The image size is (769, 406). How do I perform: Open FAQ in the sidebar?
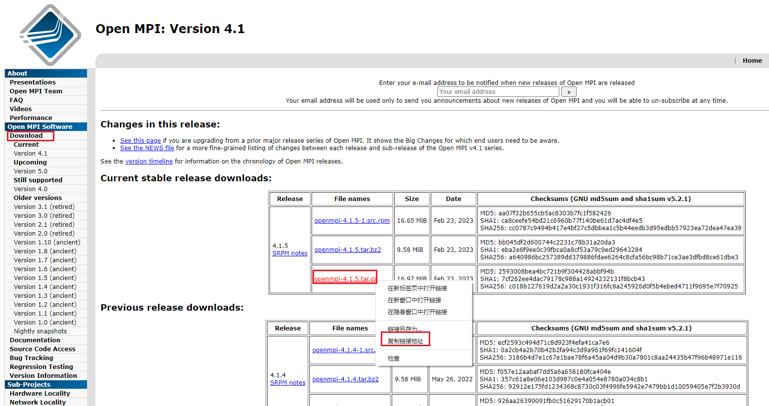point(16,100)
